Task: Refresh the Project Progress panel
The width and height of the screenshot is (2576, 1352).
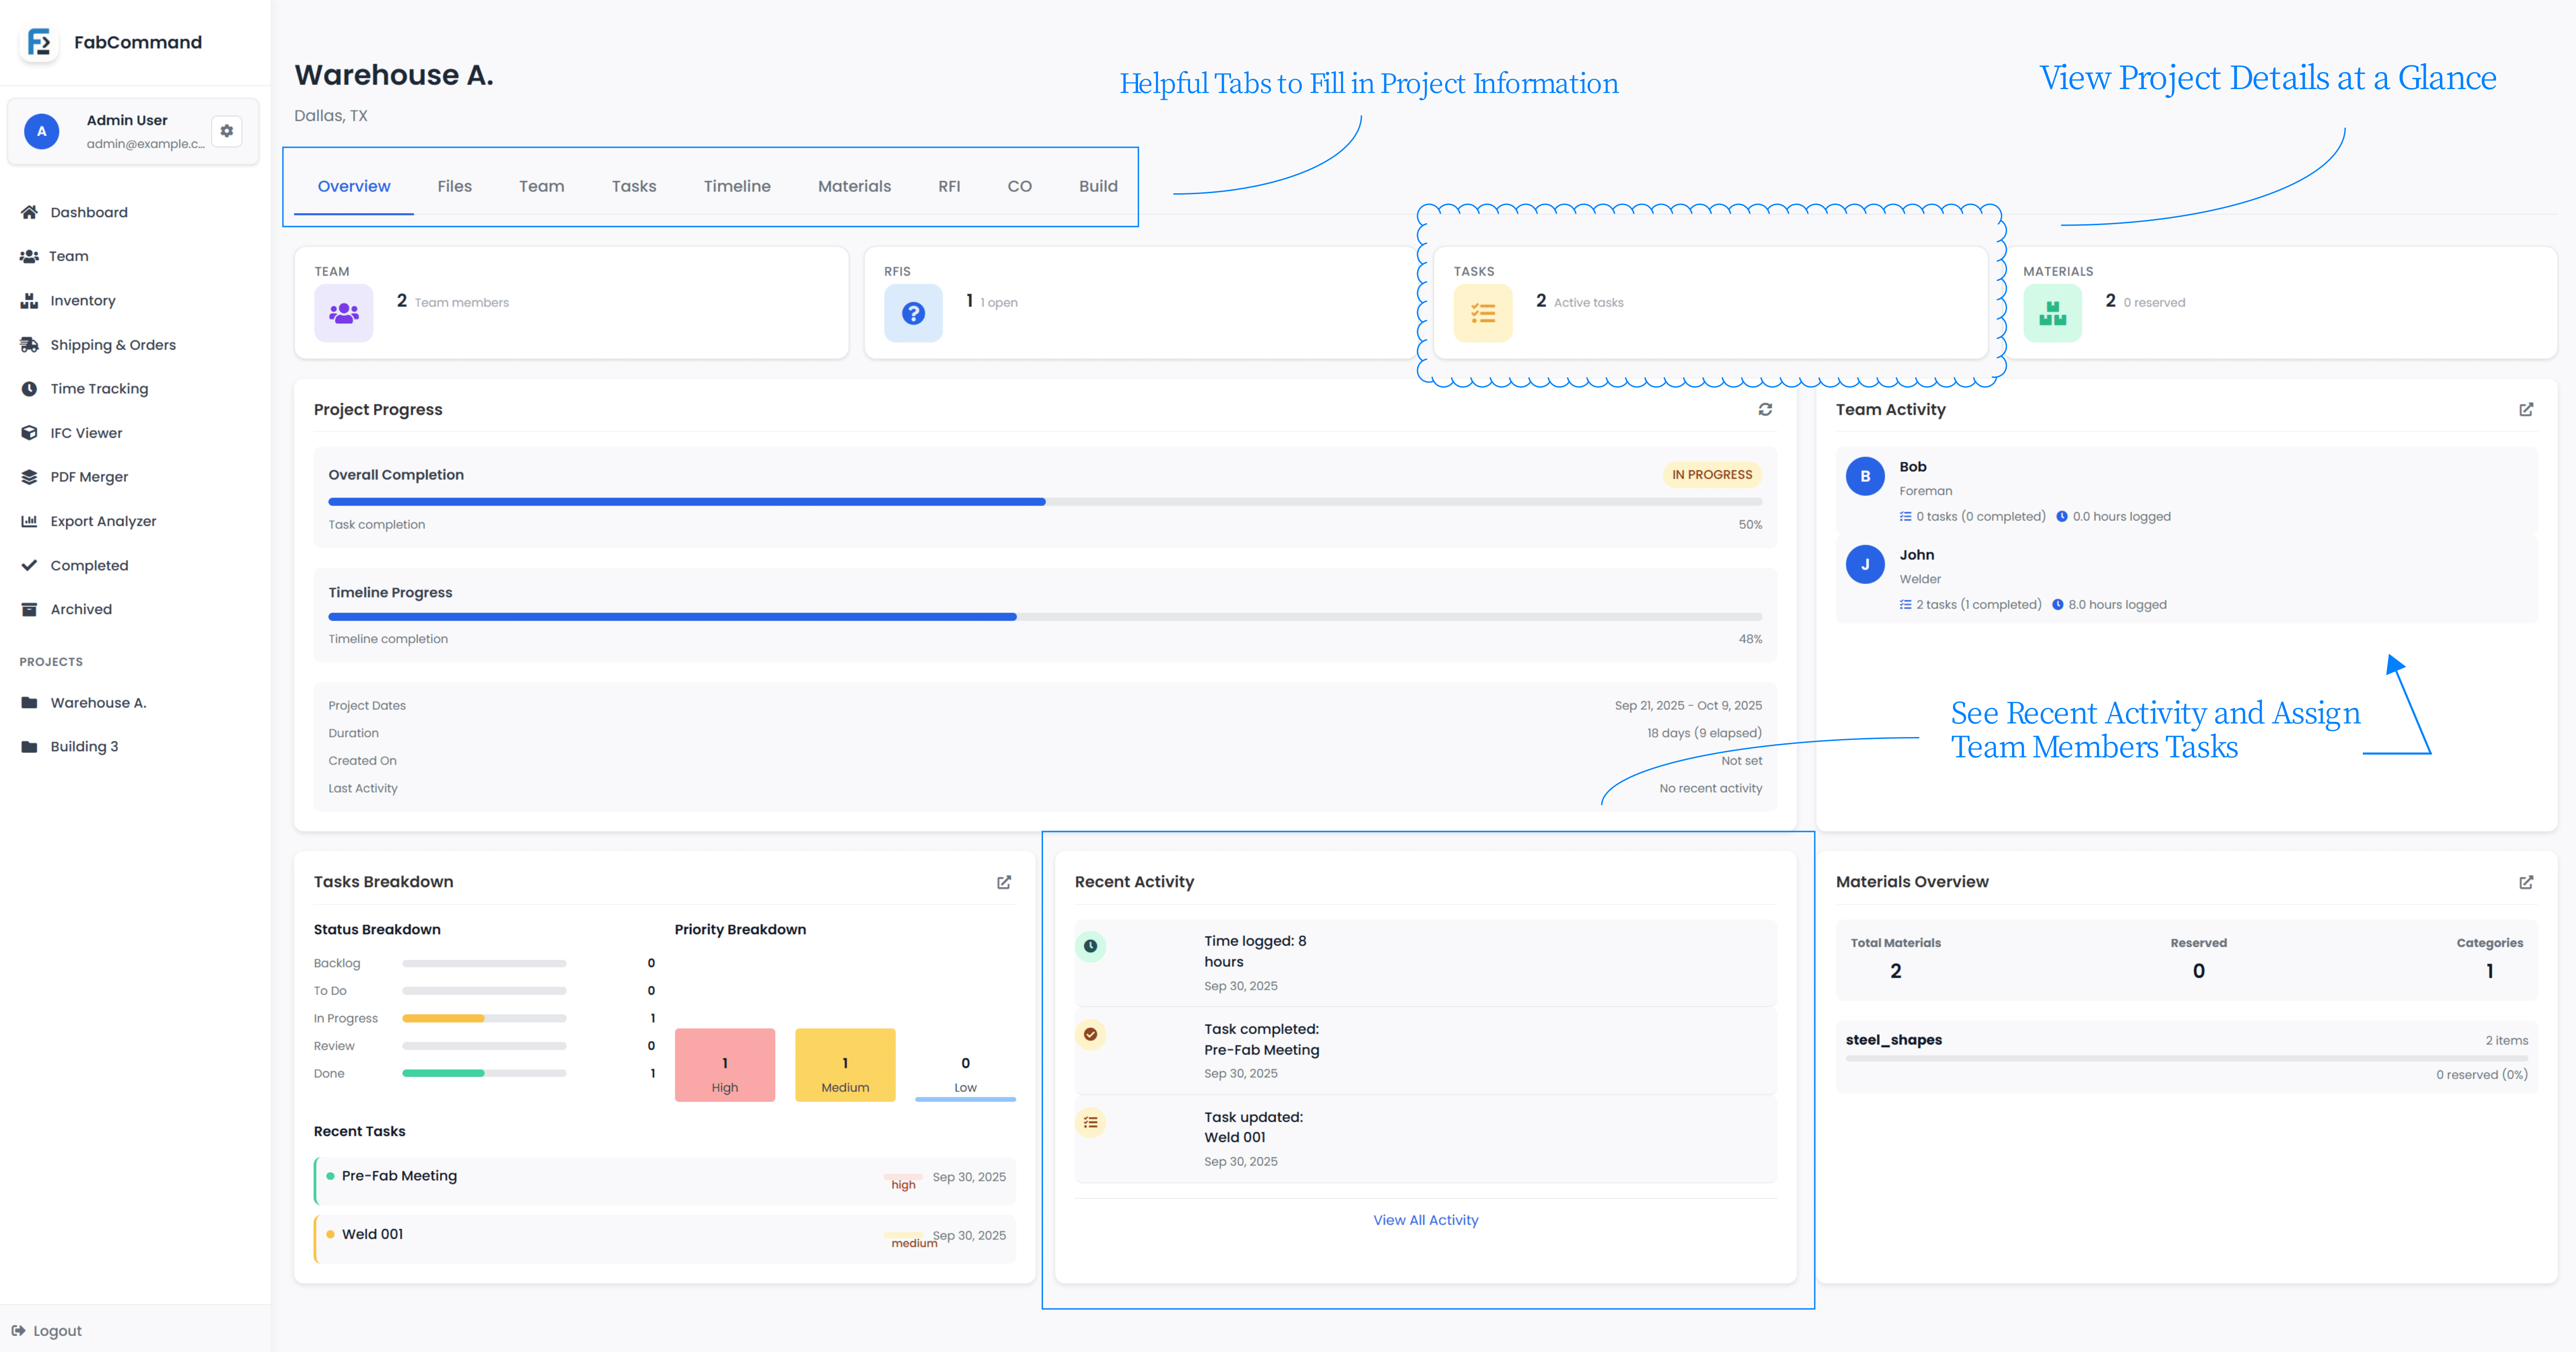Action: [1765, 410]
